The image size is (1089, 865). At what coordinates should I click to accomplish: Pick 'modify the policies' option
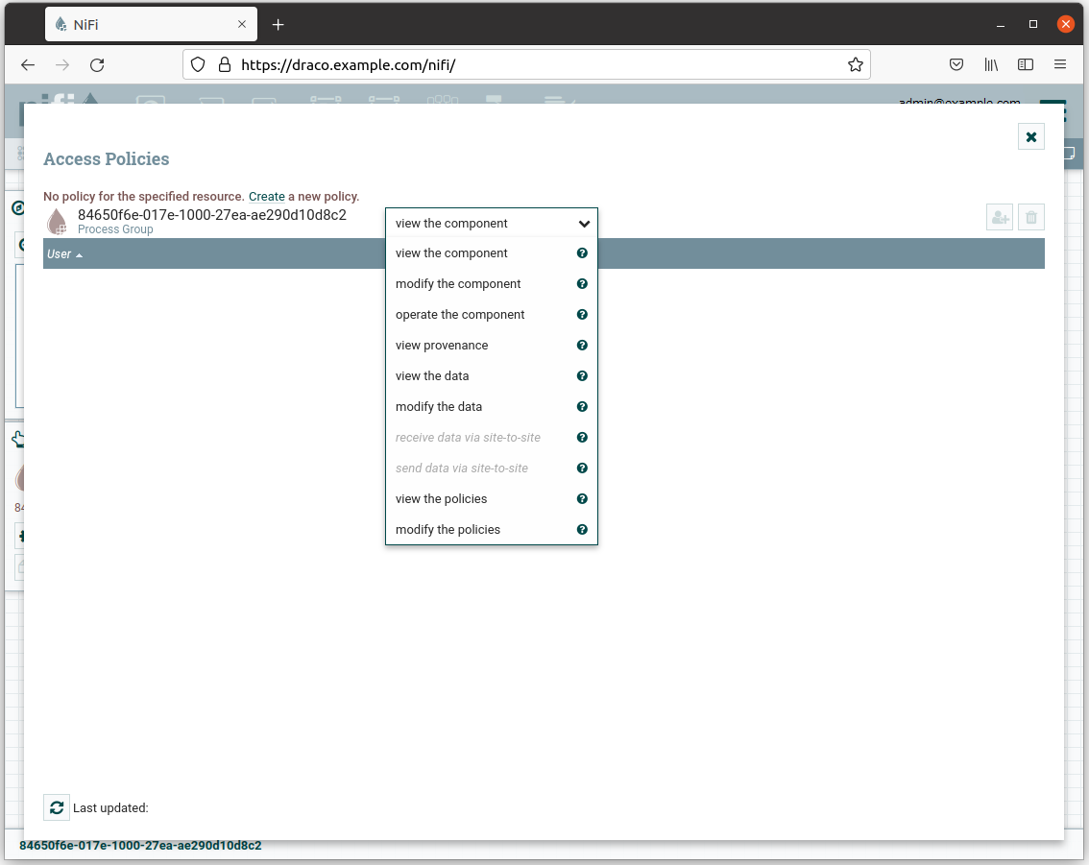(x=491, y=530)
